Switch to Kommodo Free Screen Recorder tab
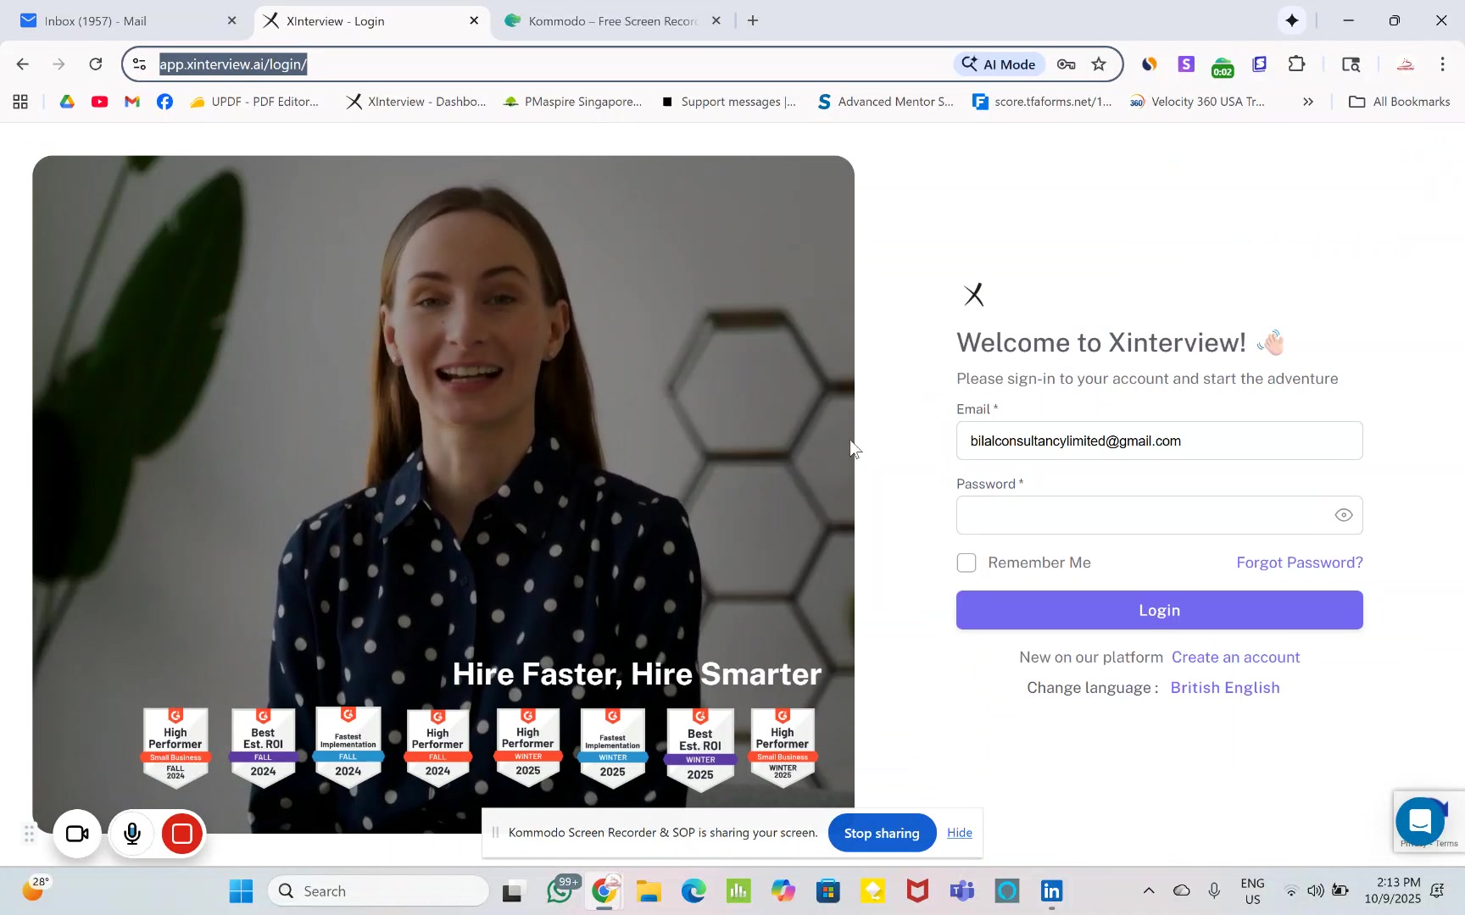Image resolution: width=1465 pixels, height=915 pixels. tap(610, 21)
